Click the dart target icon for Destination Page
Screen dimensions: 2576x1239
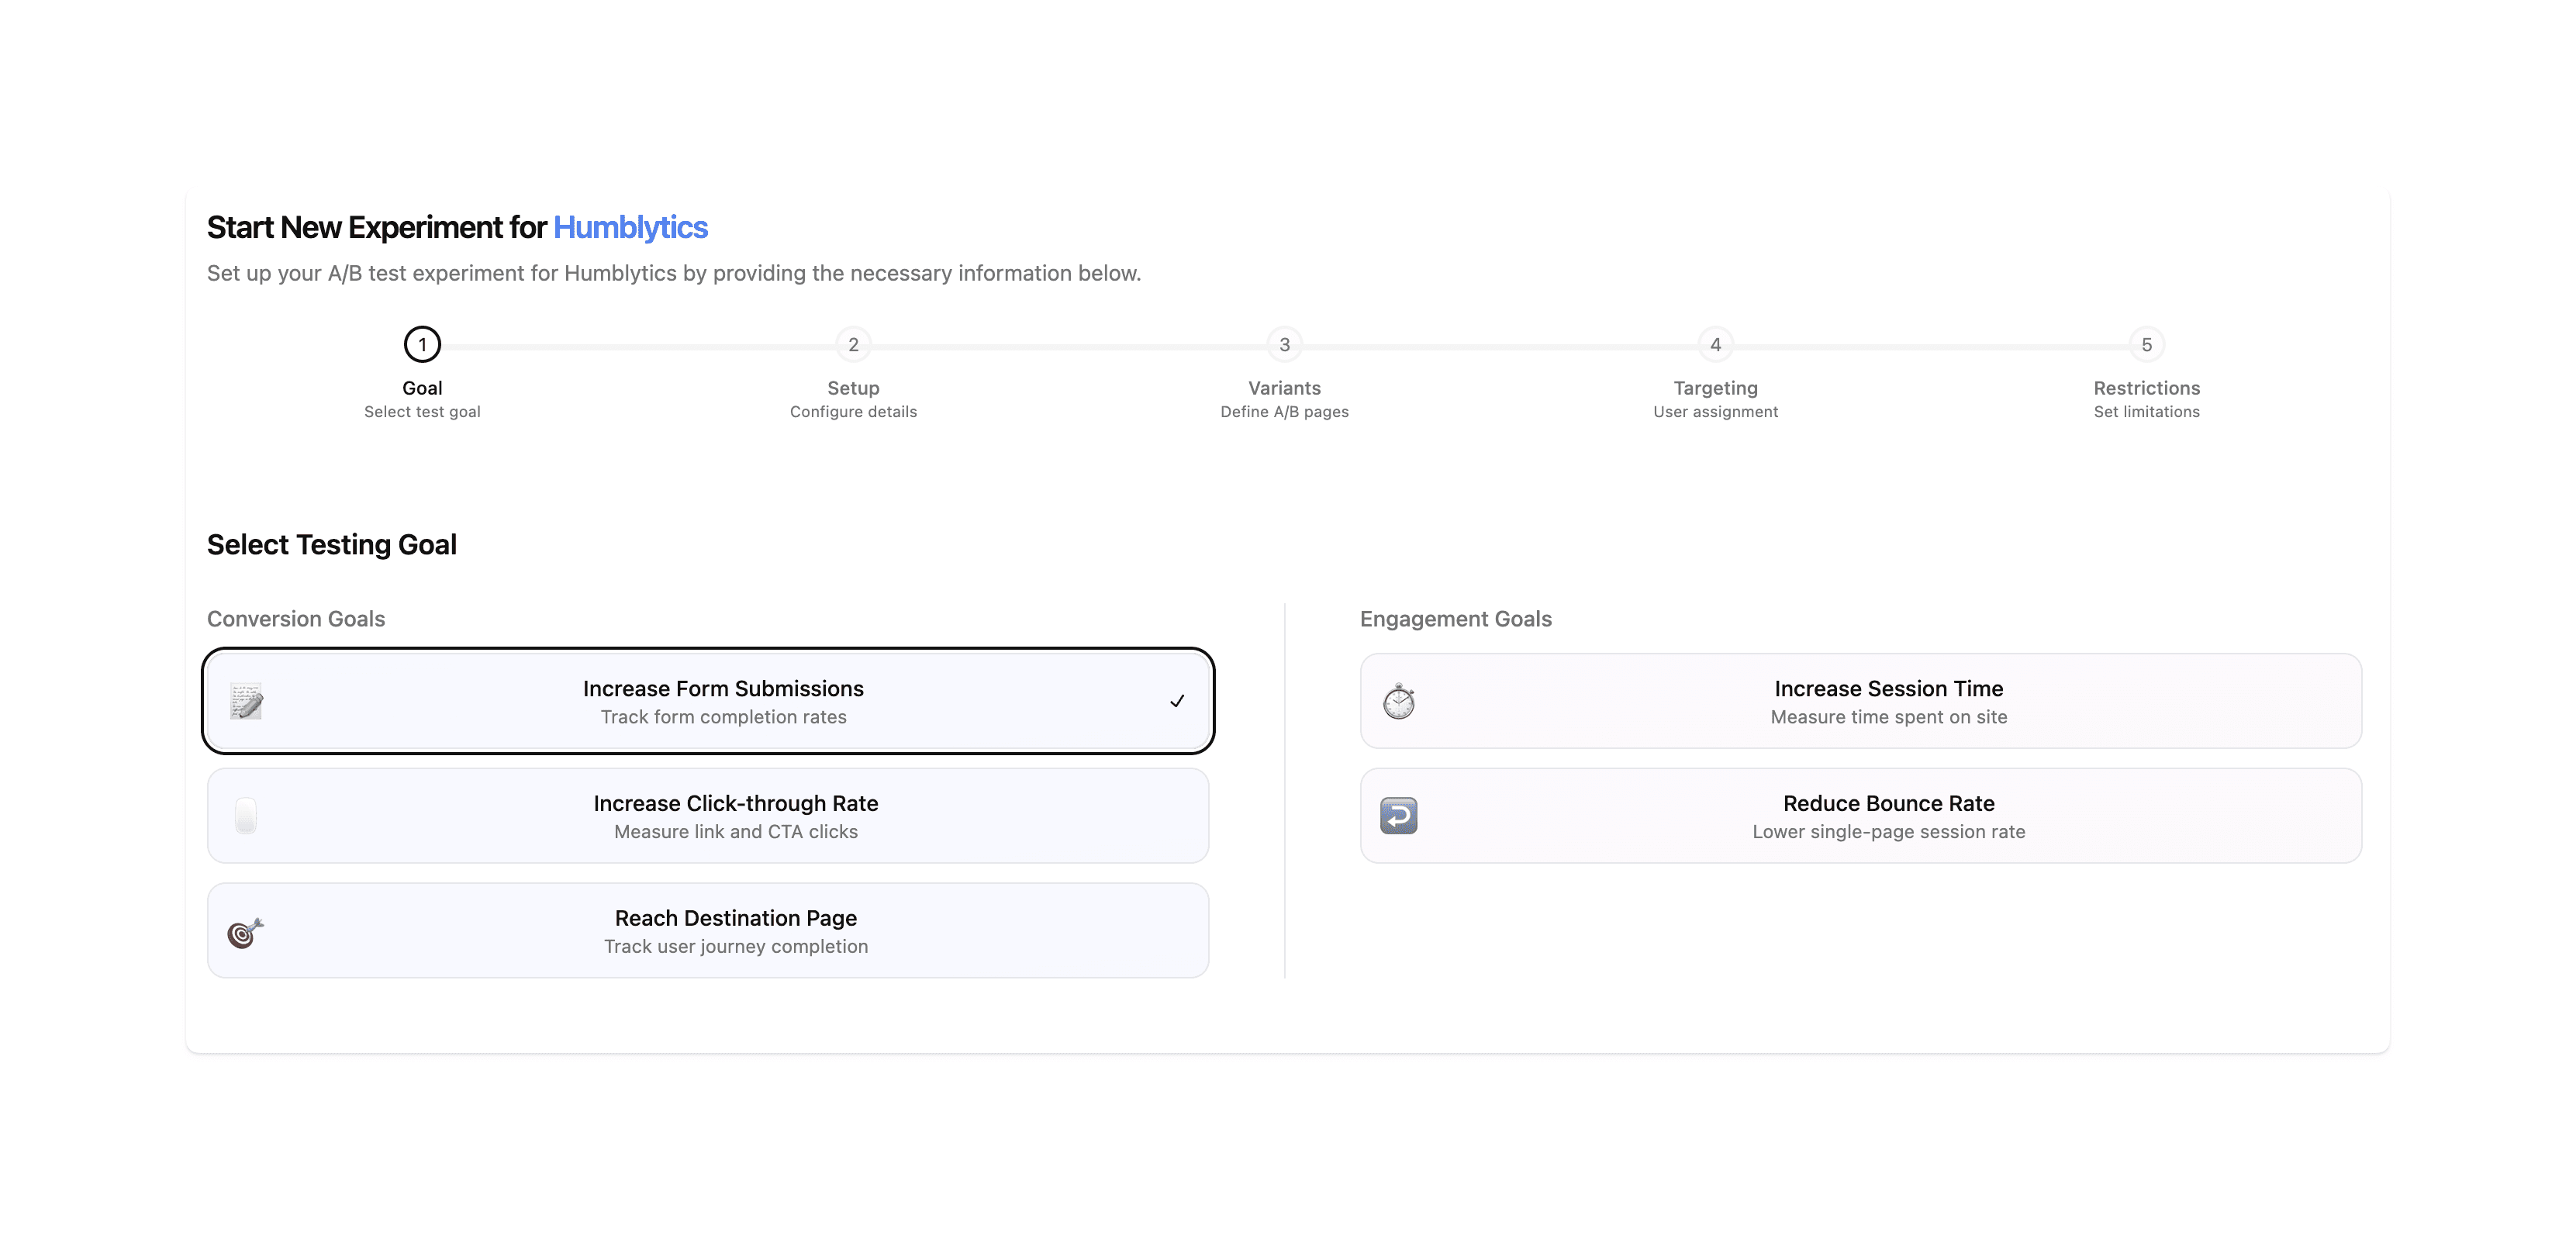246,931
